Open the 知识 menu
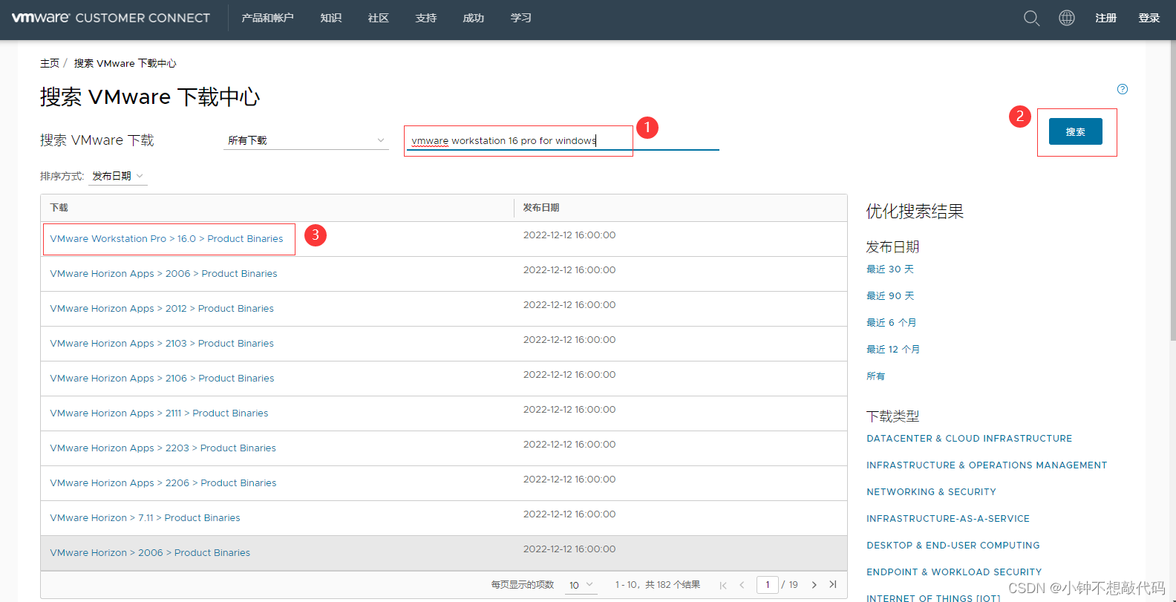The image size is (1176, 602). point(331,18)
